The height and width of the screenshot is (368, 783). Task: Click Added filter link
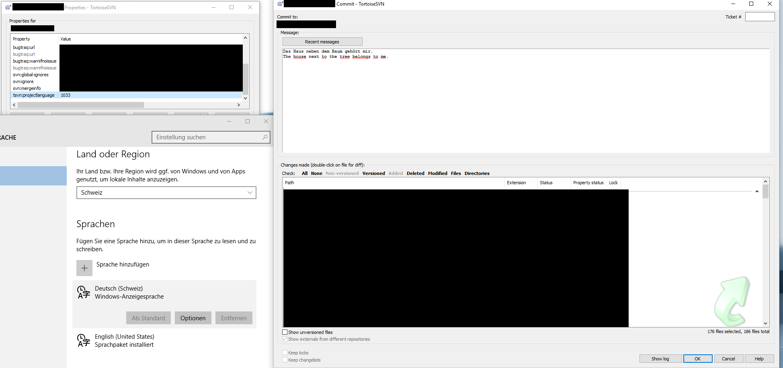(x=396, y=173)
